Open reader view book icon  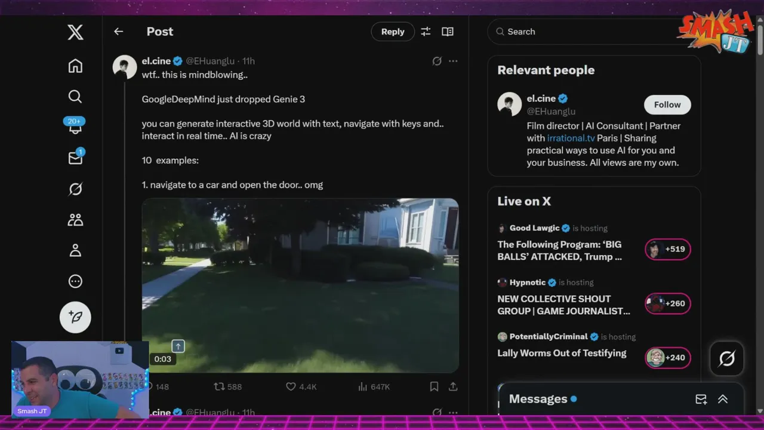click(448, 32)
